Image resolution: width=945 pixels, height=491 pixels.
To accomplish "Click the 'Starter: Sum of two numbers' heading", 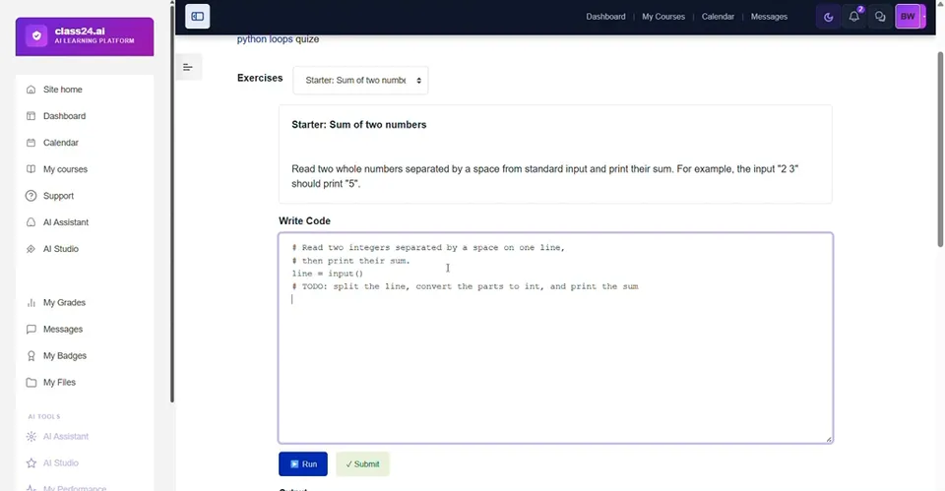I will click(x=358, y=125).
